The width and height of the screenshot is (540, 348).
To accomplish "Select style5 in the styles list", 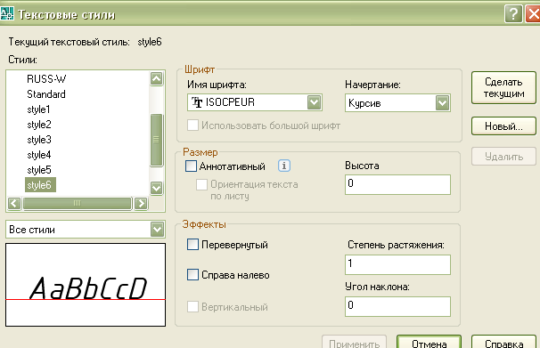I will [x=39, y=170].
